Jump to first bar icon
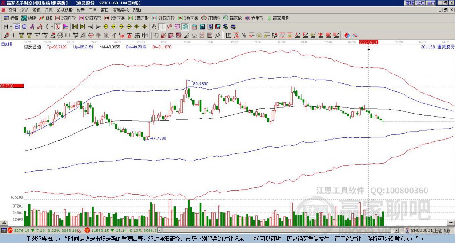 (x=75, y=27)
